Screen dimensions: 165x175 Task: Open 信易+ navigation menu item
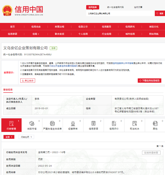[x=36, y=34]
